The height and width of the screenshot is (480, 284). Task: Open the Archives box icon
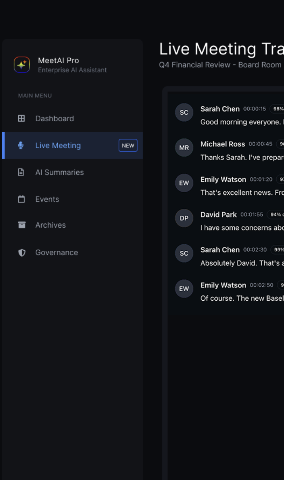(21, 225)
